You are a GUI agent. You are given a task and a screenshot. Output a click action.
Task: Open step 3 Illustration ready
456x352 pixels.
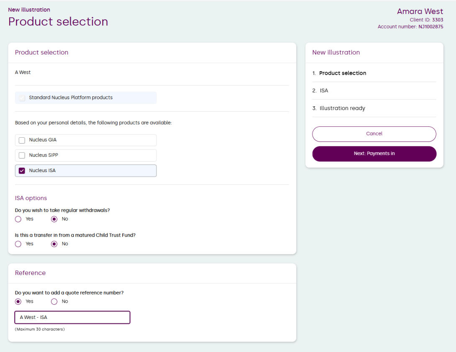(342, 108)
